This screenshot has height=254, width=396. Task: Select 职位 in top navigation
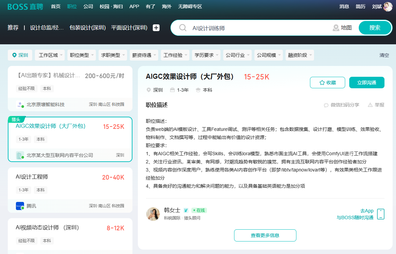pyautogui.click(x=72, y=6)
